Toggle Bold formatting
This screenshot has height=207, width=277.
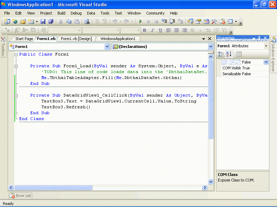tap(144, 30)
